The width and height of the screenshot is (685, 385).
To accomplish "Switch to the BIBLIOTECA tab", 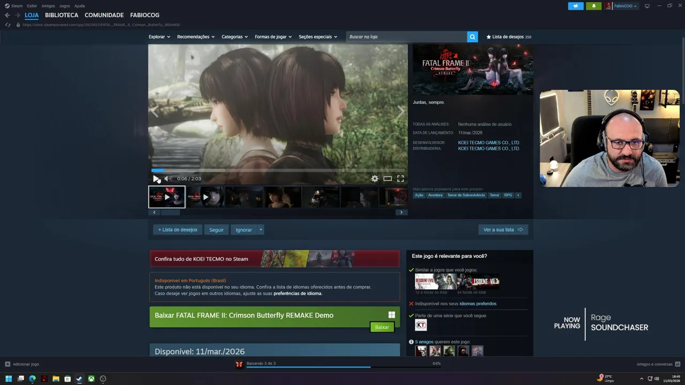I will click(x=62, y=16).
